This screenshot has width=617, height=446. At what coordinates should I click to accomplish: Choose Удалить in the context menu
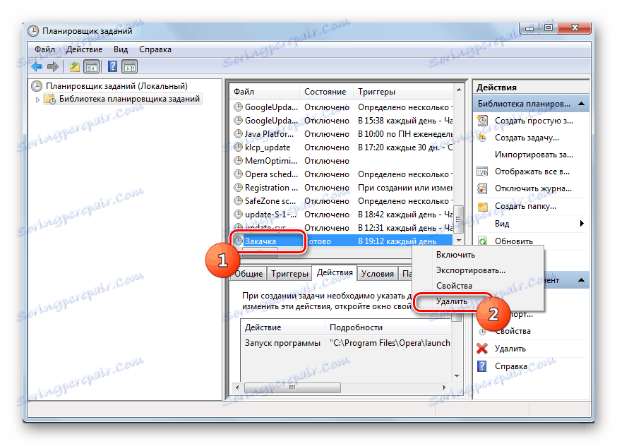pos(478,301)
